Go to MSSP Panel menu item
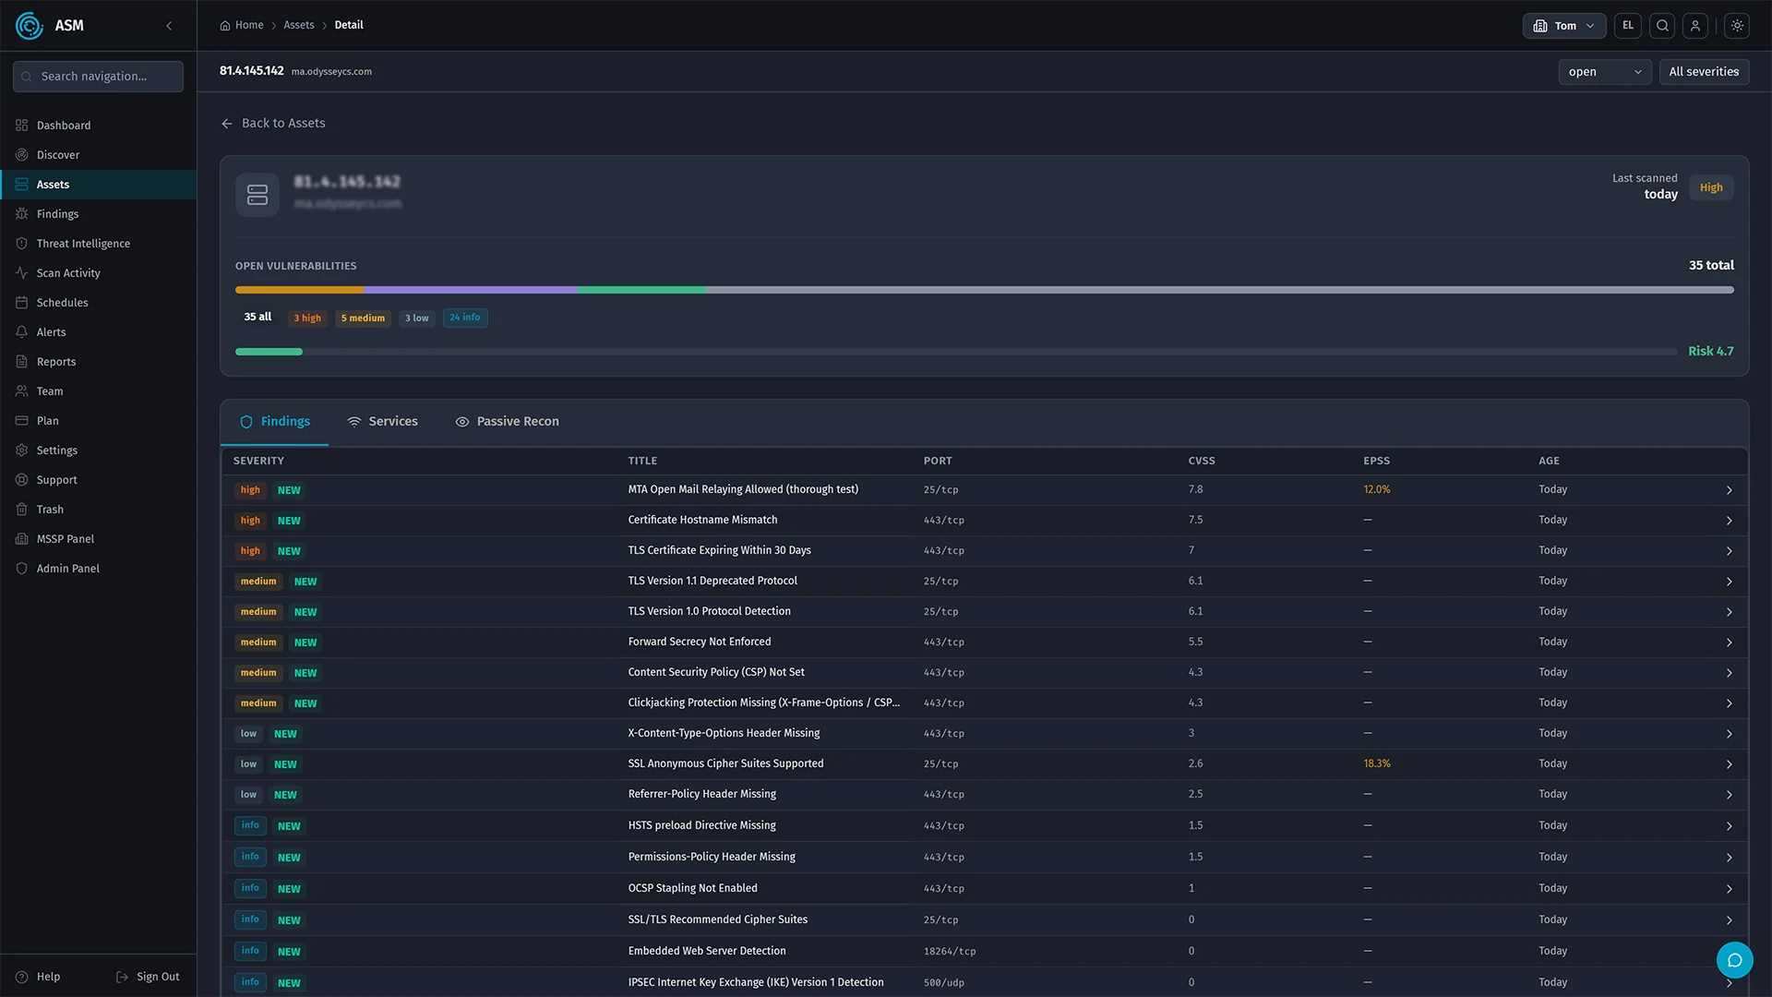 point(98,539)
